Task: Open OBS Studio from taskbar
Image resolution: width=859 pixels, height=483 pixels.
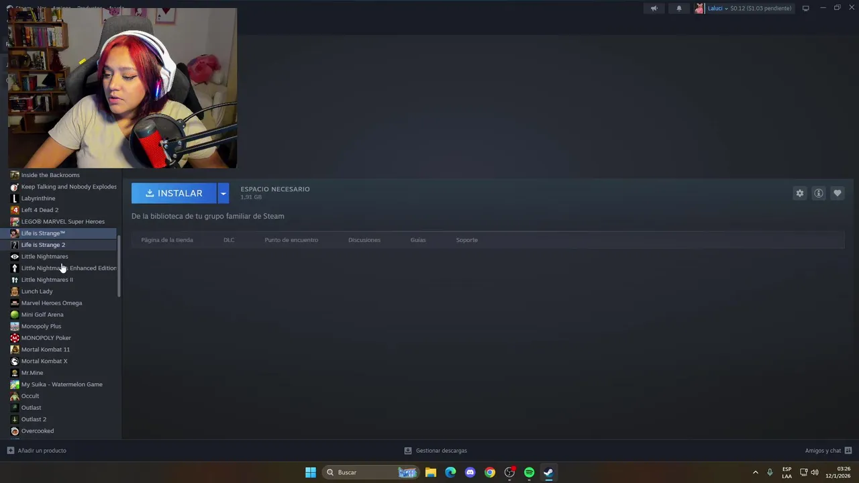Action: point(509,472)
